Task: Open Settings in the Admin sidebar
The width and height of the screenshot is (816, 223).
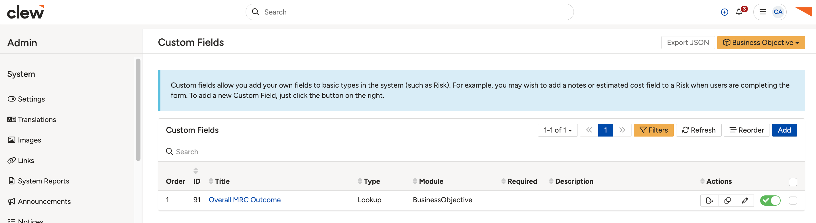Action: tap(26, 99)
